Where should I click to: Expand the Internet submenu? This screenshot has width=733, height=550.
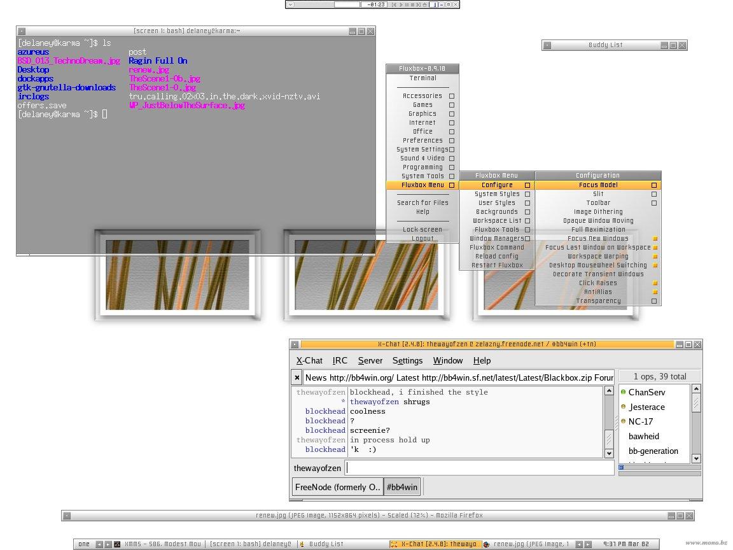click(422, 122)
